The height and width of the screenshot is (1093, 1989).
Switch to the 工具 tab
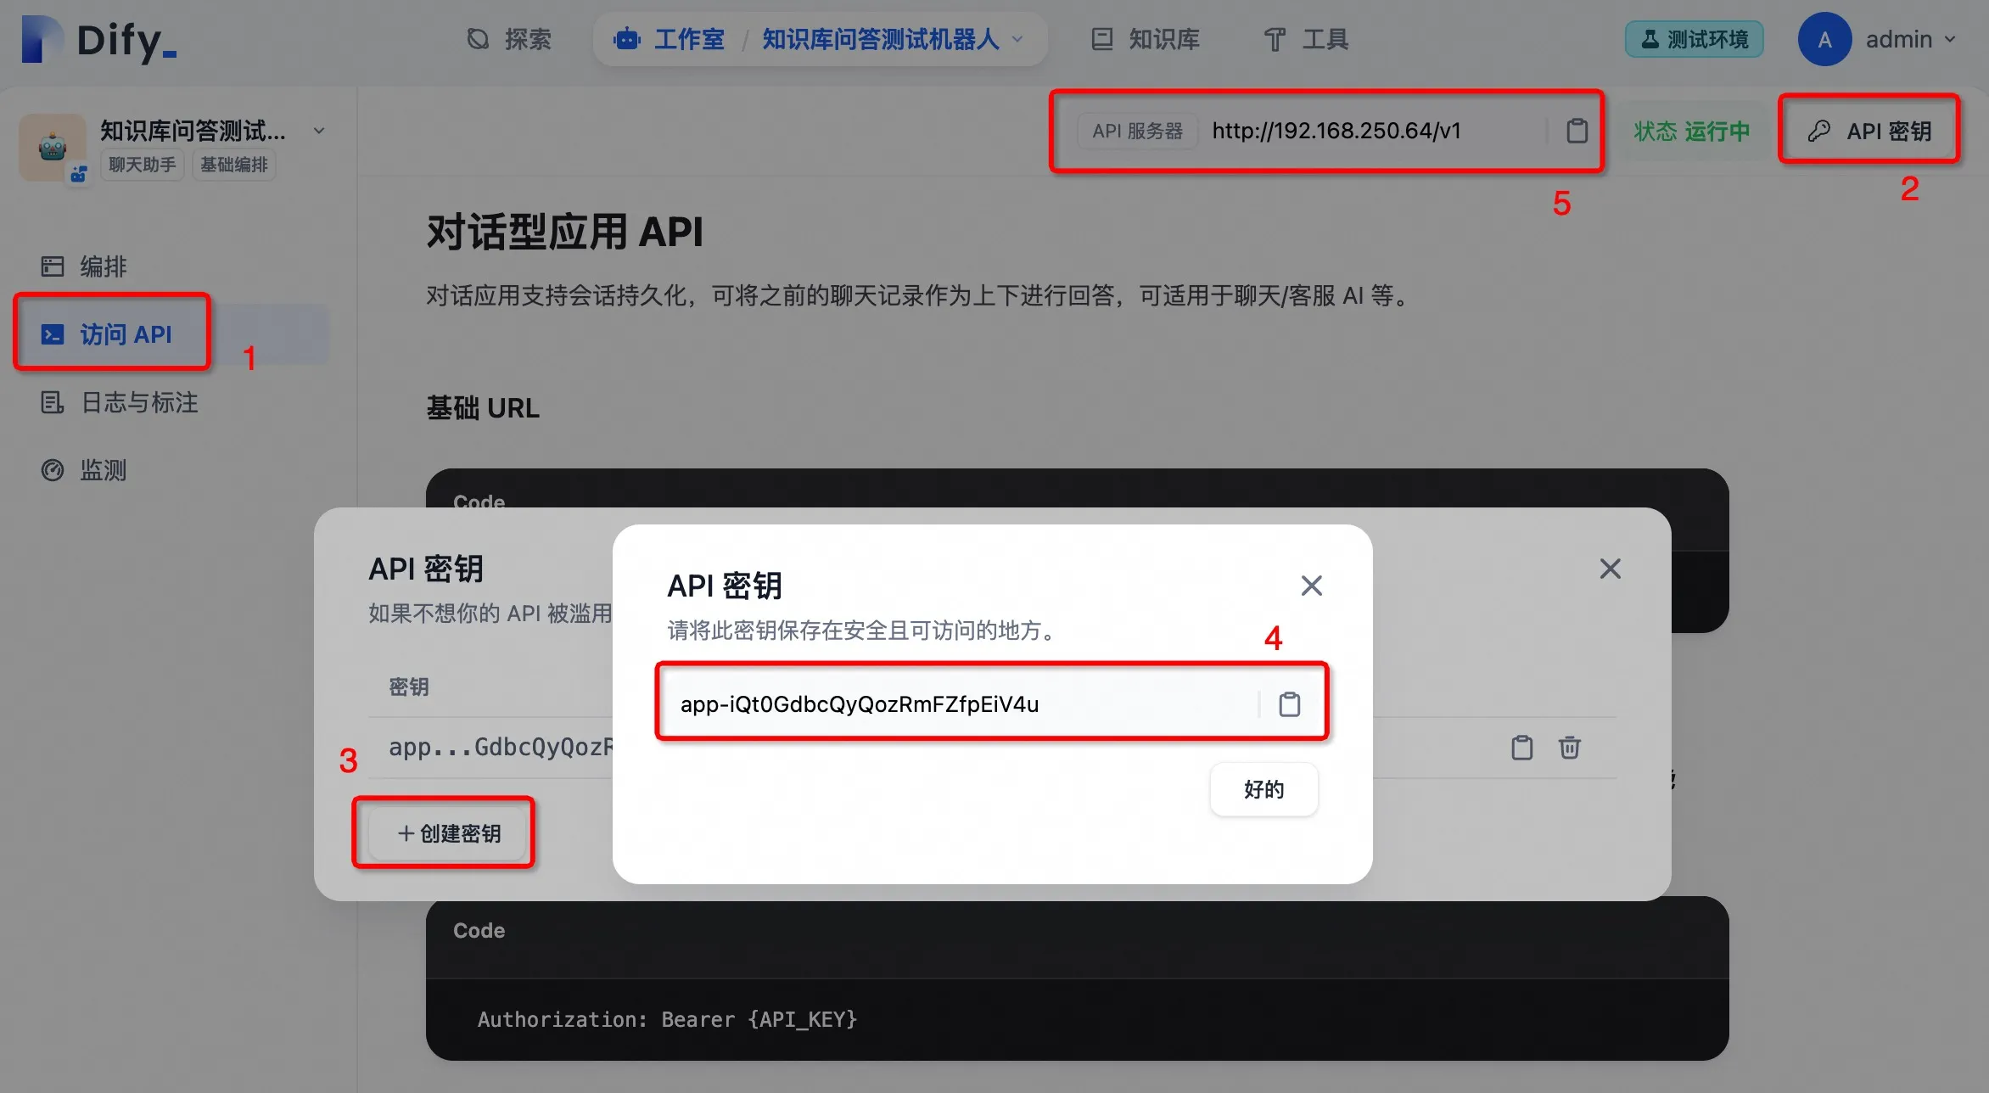coord(1306,40)
